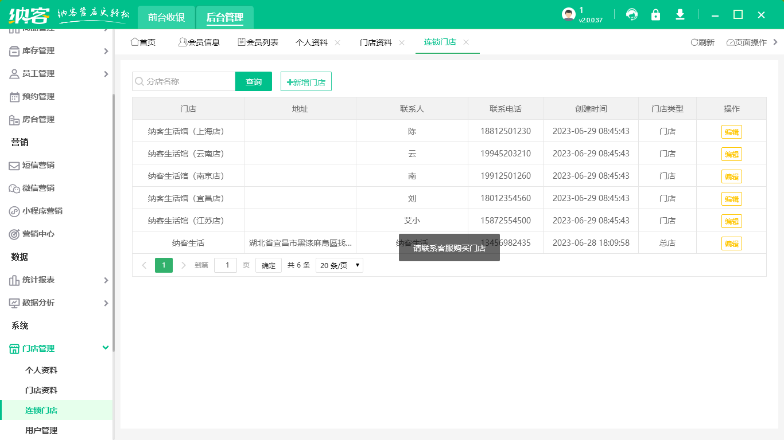
Task: Click the customer service headset icon
Action: (632, 15)
